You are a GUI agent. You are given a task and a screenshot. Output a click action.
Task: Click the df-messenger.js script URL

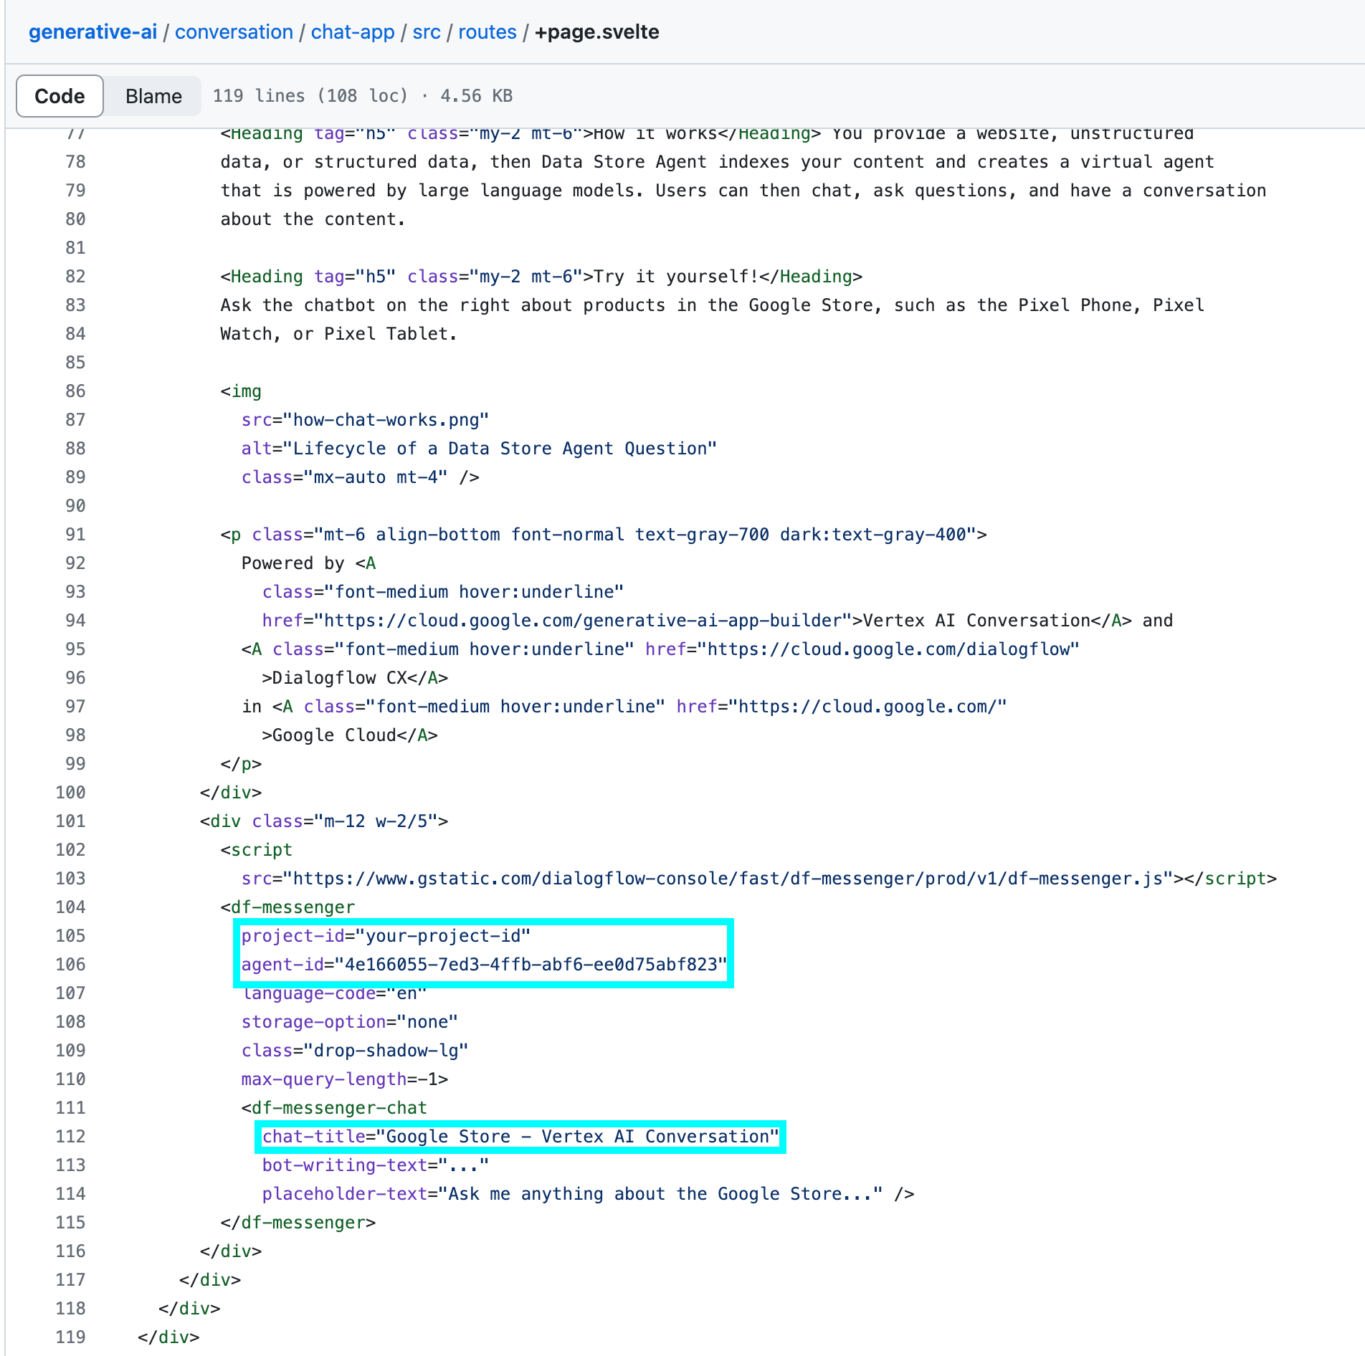pyautogui.click(x=728, y=879)
